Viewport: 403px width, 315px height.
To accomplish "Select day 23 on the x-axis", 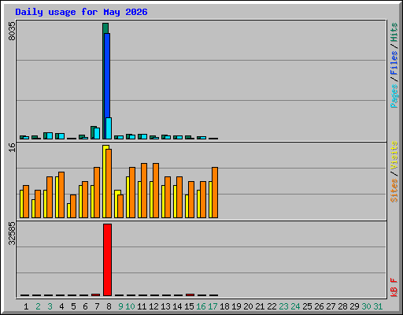I will point(283,306).
